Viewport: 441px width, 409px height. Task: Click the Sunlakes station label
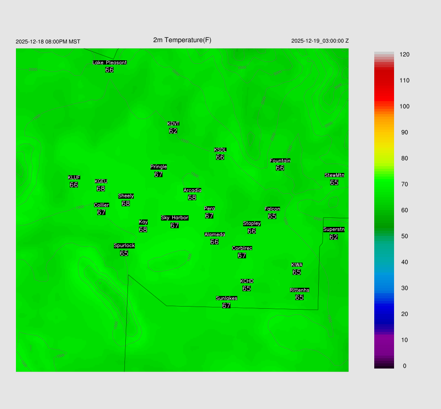tap(227, 298)
